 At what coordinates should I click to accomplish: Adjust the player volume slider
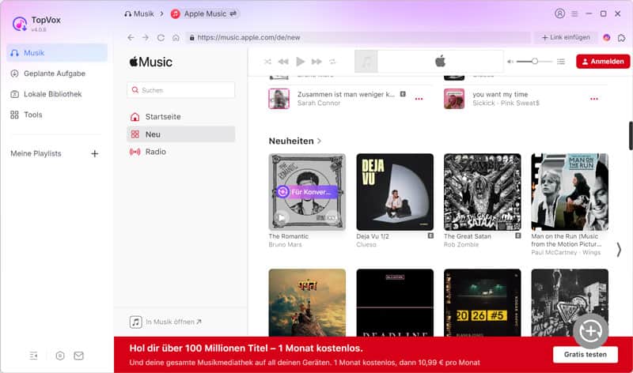[535, 62]
